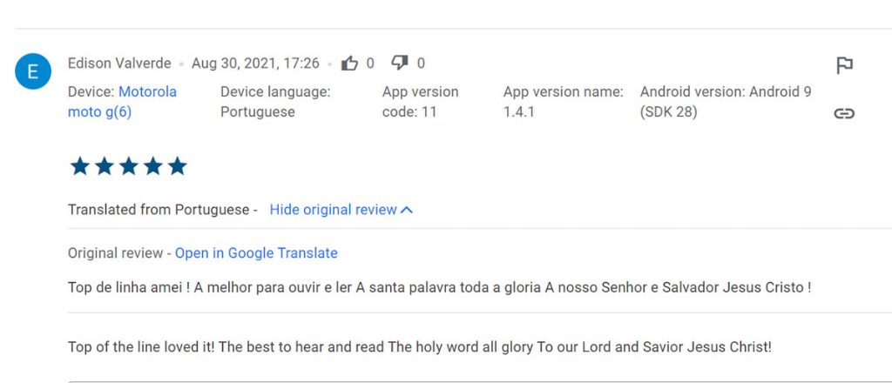This screenshot has height=383, width=892.
Task: Click the third star of the rating
Action: [129, 166]
